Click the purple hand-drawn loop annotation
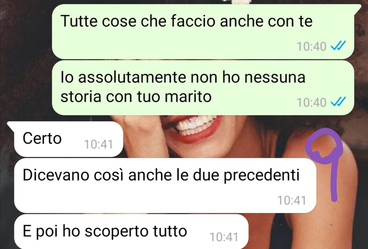 pyautogui.click(x=324, y=146)
